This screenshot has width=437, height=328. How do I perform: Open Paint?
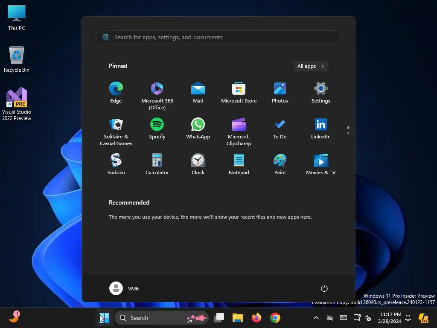pyautogui.click(x=280, y=164)
